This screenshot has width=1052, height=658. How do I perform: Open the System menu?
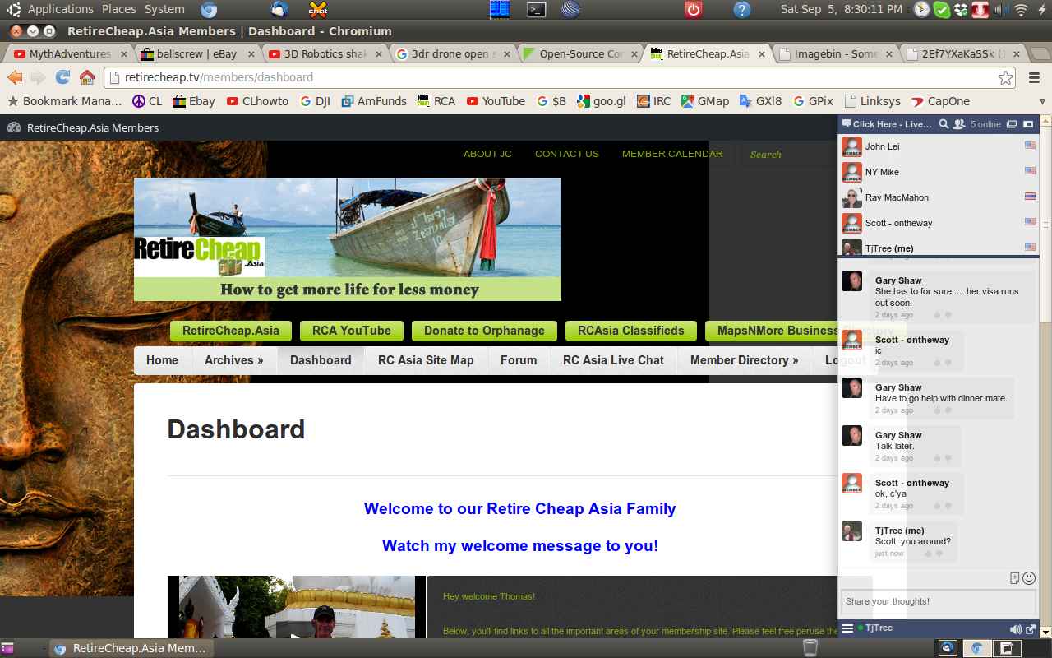coord(164,9)
